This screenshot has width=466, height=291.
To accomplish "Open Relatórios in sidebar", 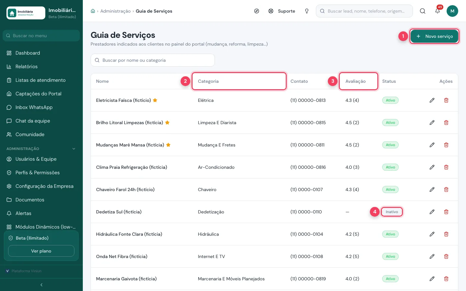I will (x=41, y=67).
